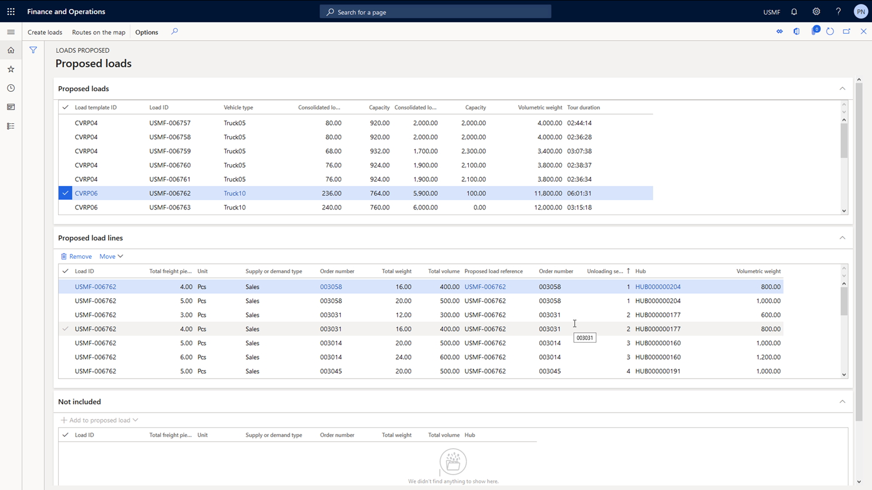Open the HUB000000204 hub link
The height and width of the screenshot is (490, 872).
tap(658, 287)
